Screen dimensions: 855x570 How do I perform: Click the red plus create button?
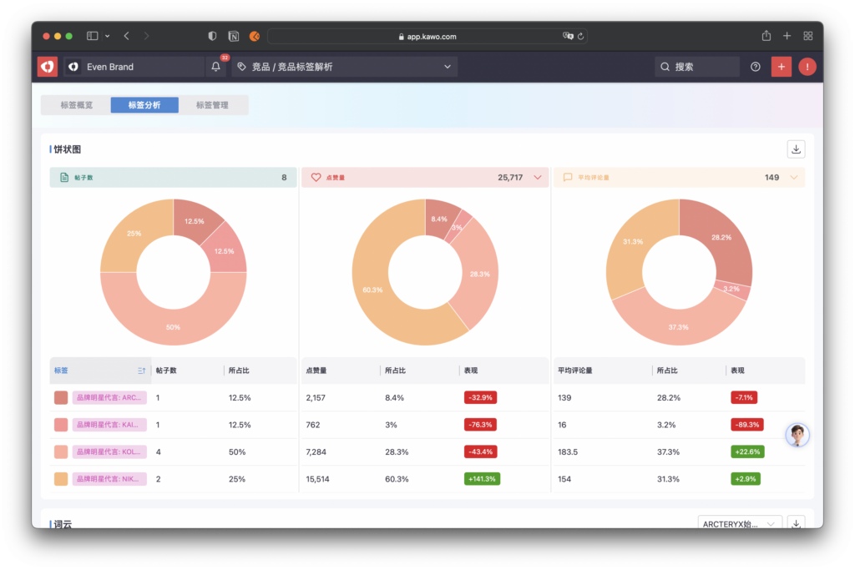pos(782,67)
